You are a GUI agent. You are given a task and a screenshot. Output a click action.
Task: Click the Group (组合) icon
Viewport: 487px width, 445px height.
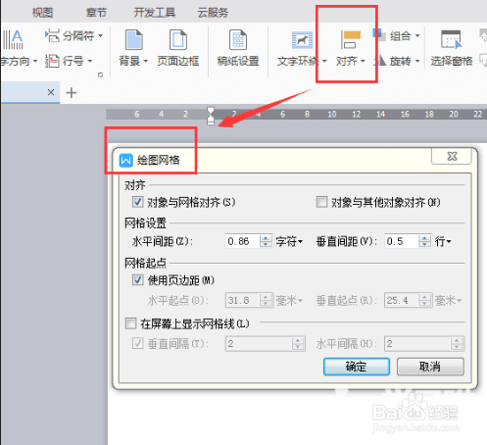coord(378,34)
